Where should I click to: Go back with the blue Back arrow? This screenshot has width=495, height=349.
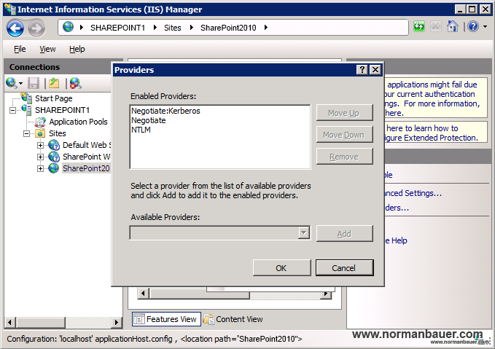tap(15, 28)
